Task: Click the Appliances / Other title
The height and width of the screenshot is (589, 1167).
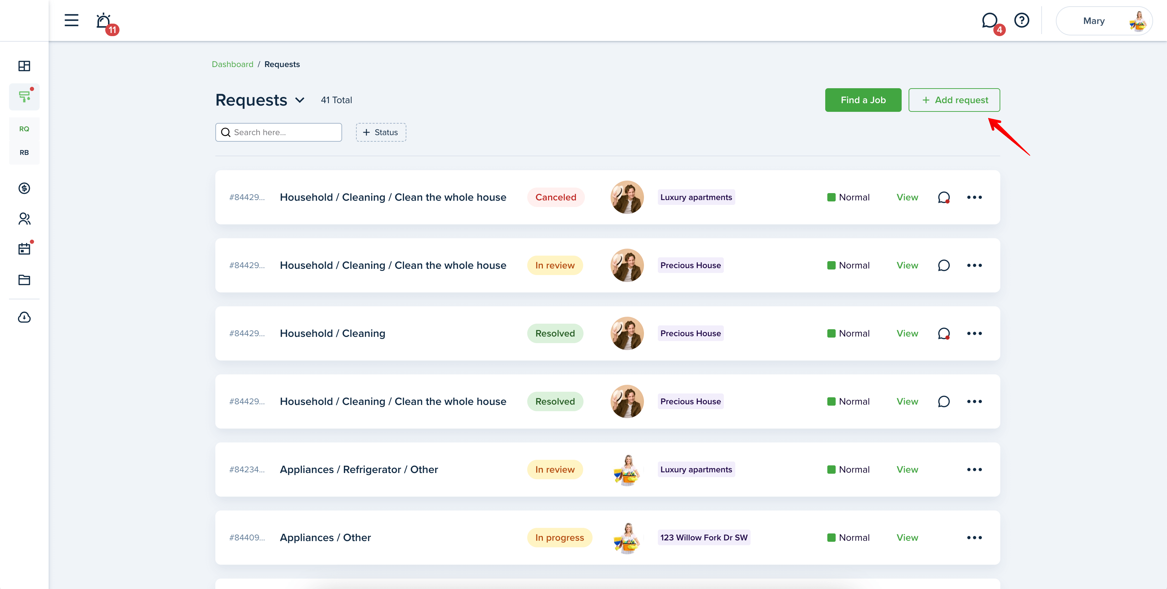Action: click(x=325, y=538)
